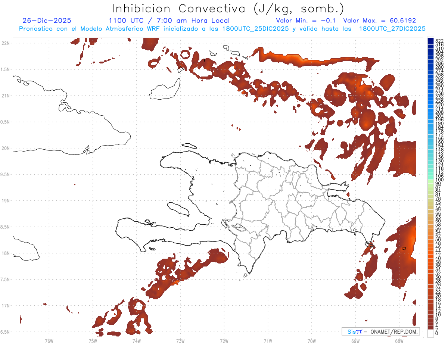Screen dimensions: 448x346
Task: Click '1100 UTC / 7:00 am Hora Local'
Action: tap(169, 21)
